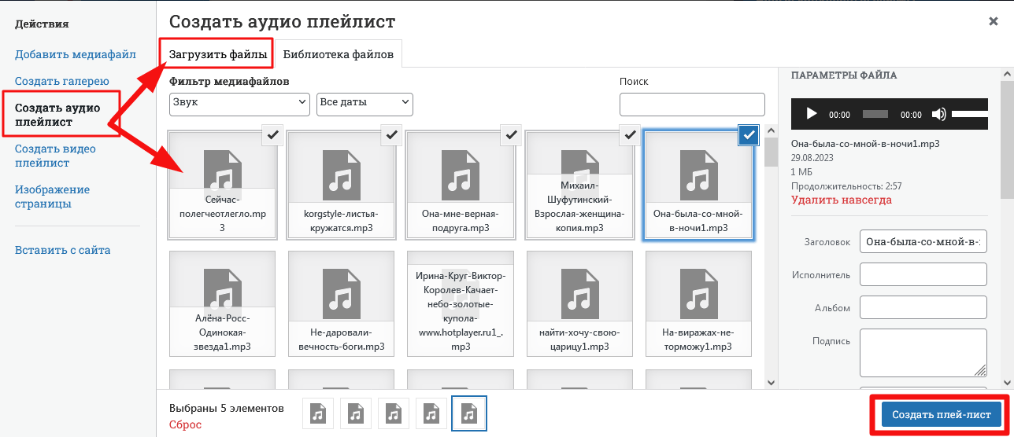The image size is (1014, 437).
Task: Uncheck the Она-была-со-мной-в-ночи1.mp3 blue checkmark
Action: click(749, 135)
